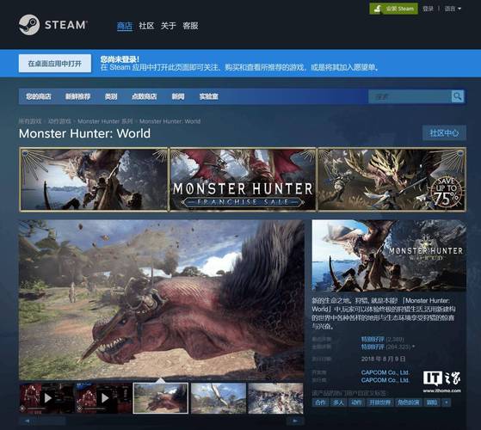This screenshot has width=481, height=430.
Task: Open the 您的商店 store tab
Action: coord(39,96)
